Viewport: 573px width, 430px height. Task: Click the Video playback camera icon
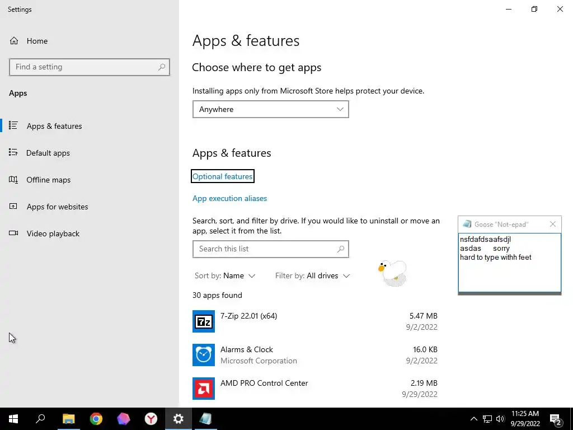13,233
